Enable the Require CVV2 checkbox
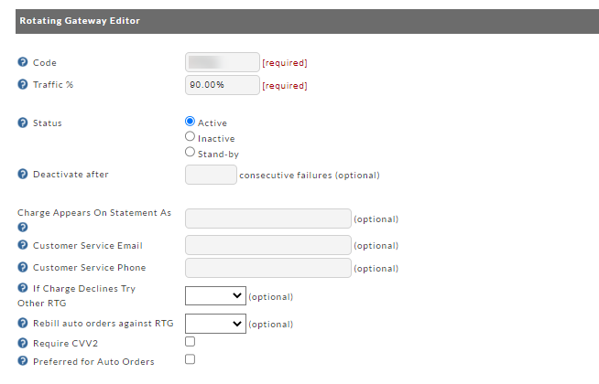Screen dimensions: 599x384 pyautogui.click(x=190, y=342)
